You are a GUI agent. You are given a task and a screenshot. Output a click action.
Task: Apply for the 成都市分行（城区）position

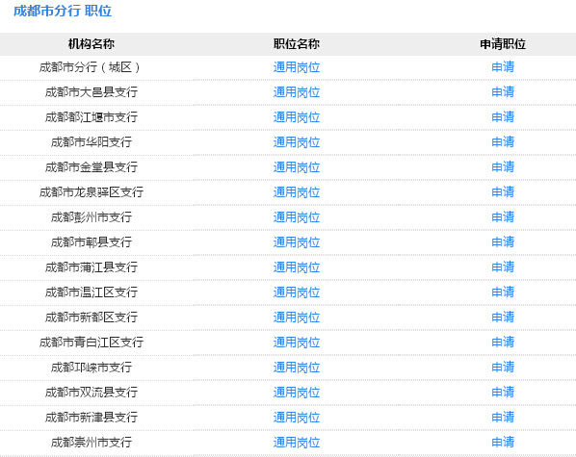[503, 66]
